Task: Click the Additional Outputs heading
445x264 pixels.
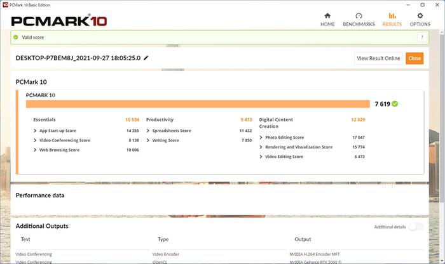Action: click(42, 226)
